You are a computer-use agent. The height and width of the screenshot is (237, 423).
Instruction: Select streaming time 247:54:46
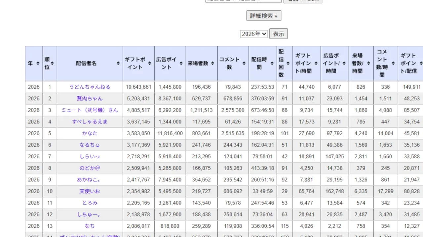click(x=263, y=203)
